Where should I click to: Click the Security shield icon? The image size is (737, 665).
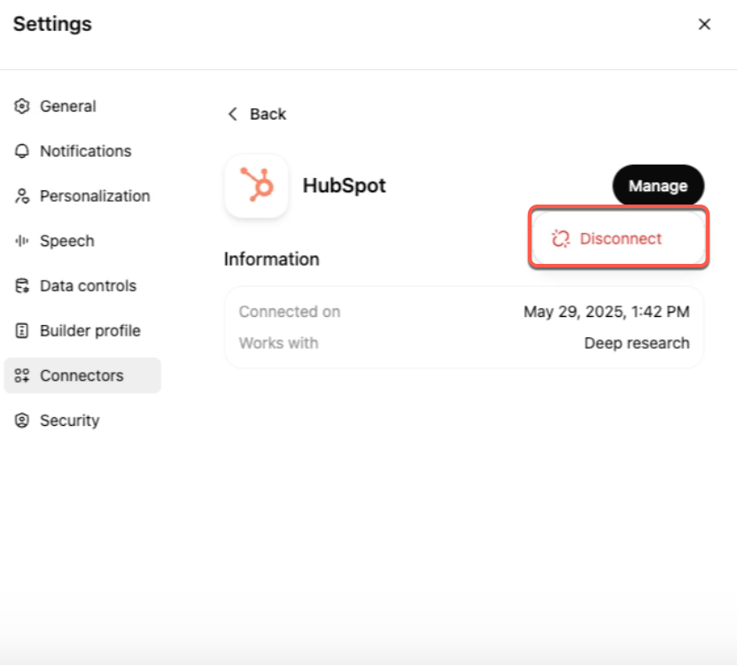coord(21,420)
